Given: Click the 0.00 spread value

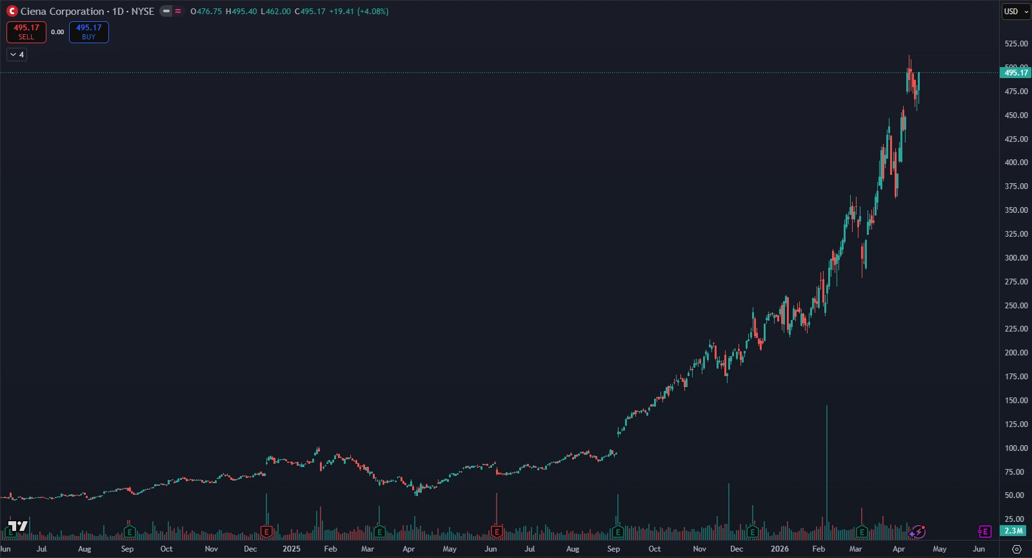Looking at the screenshot, I should 57,32.
